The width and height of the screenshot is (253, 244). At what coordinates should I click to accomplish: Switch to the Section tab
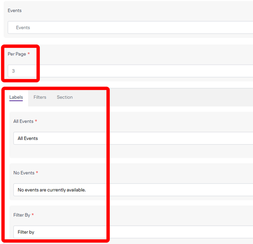point(65,97)
